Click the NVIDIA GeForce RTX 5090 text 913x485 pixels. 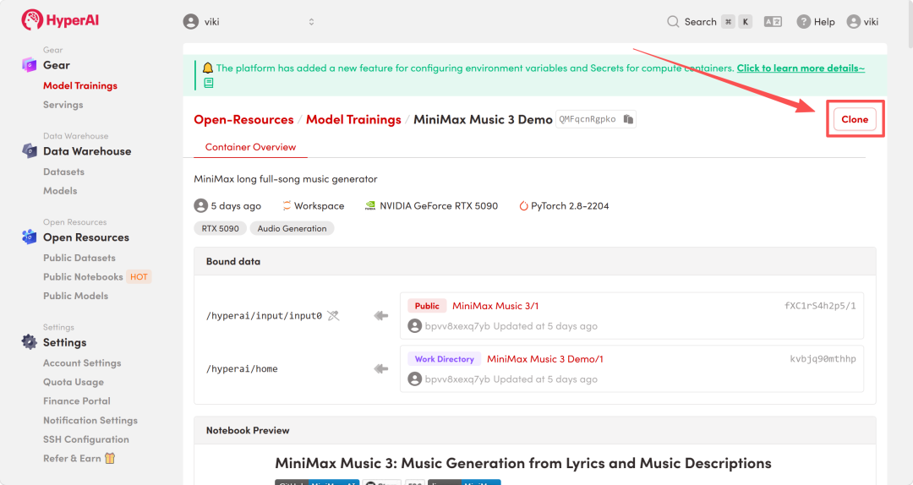[x=439, y=205]
